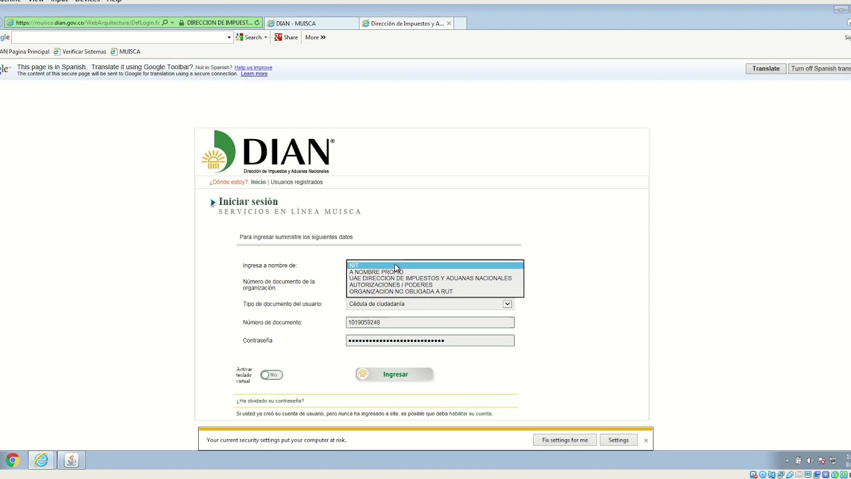Image resolution: width=851 pixels, height=479 pixels.
Task: Click the habilitar su cuenta link
Action: tap(471, 414)
